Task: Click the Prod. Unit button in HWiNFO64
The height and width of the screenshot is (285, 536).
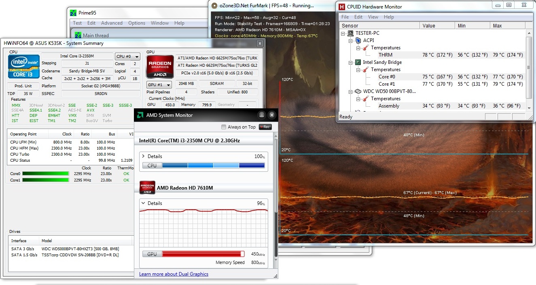Action: (23, 86)
